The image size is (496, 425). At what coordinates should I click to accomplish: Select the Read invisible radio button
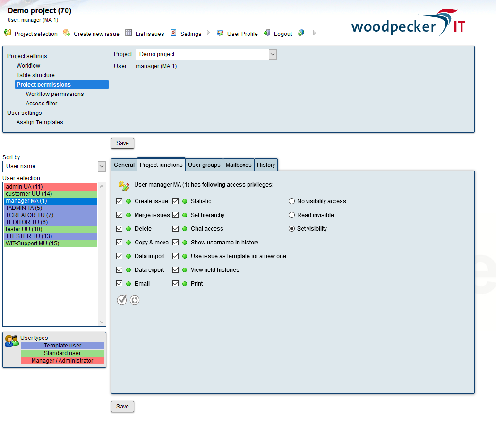pyautogui.click(x=291, y=215)
